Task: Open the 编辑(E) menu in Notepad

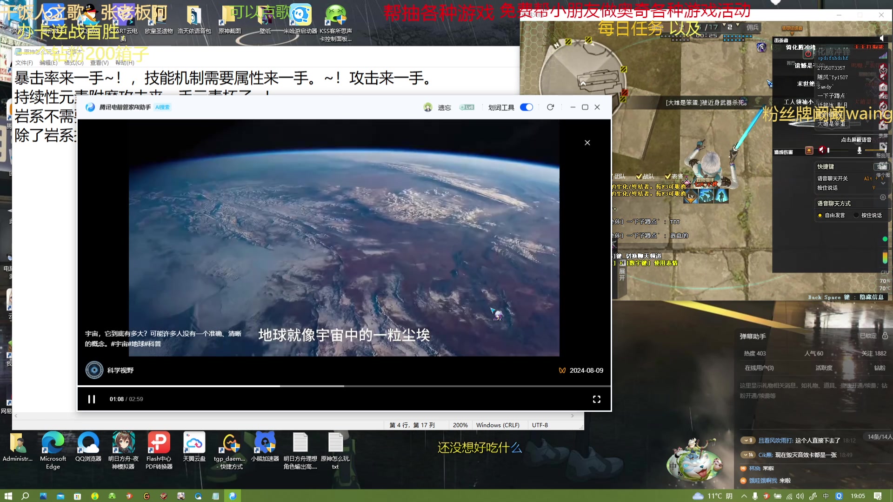Action: tap(48, 63)
